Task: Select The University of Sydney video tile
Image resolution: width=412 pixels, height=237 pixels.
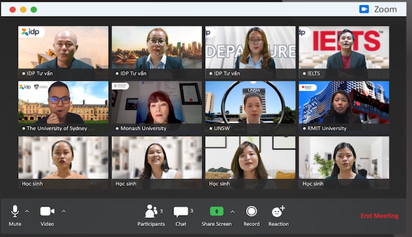Action: point(63,107)
